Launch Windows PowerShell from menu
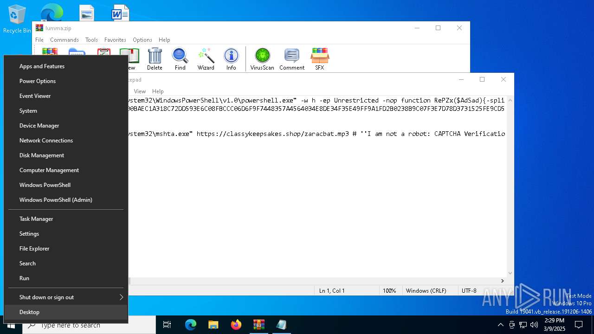594x334 pixels. click(x=65, y=185)
